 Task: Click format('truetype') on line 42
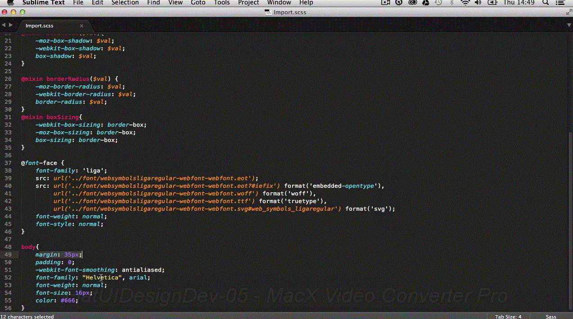point(292,201)
